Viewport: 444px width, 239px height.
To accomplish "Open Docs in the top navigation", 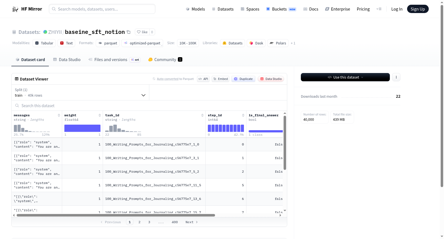I will 311,9.
